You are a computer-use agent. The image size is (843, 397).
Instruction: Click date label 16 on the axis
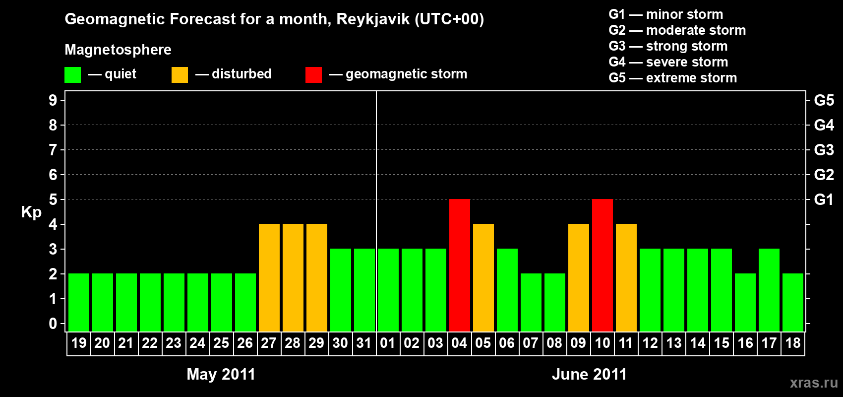point(745,343)
